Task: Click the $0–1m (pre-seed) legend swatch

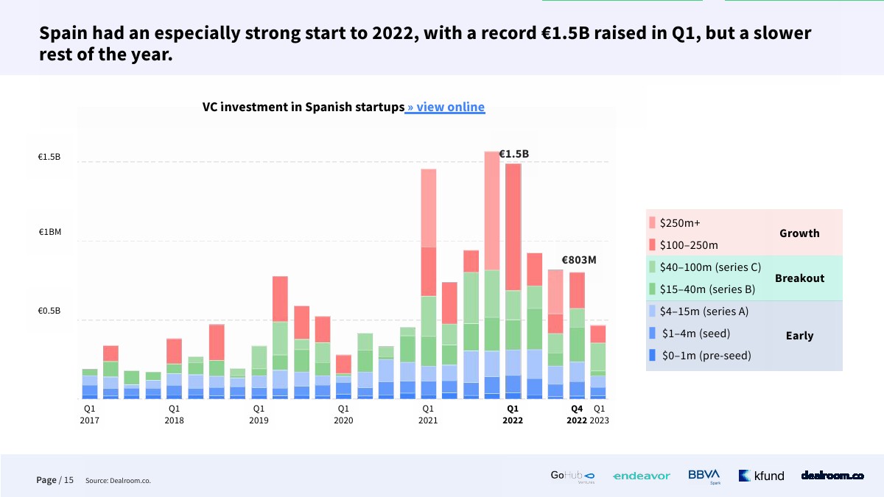Action: coord(652,356)
